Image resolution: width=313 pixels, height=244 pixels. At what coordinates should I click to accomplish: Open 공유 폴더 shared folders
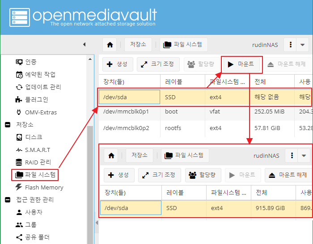coord(33,237)
